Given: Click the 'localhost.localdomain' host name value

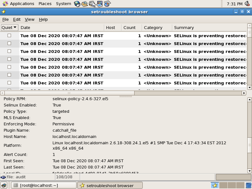Looking at the screenshot, I should tap(74, 137).
